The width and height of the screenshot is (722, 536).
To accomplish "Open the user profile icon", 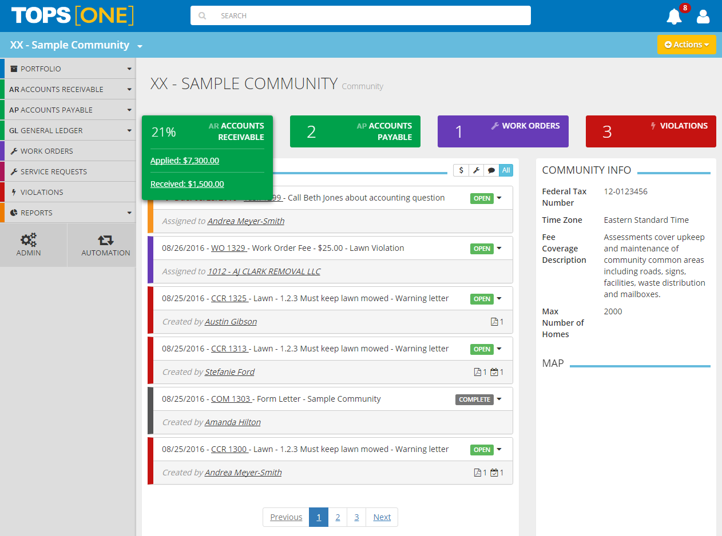I will click(x=703, y=17).
